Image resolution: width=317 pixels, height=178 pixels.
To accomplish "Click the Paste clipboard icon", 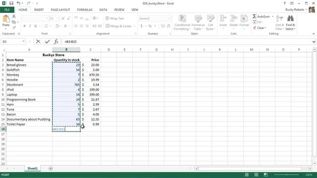I will [x=6, y=19].
